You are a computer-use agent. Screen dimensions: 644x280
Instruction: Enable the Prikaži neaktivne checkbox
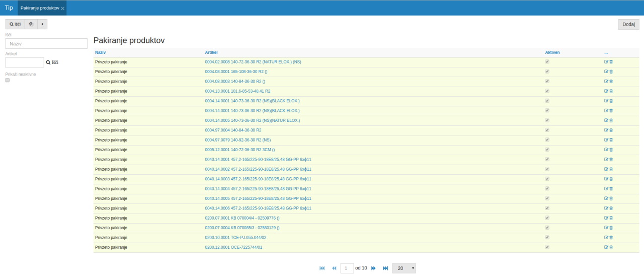8,80
